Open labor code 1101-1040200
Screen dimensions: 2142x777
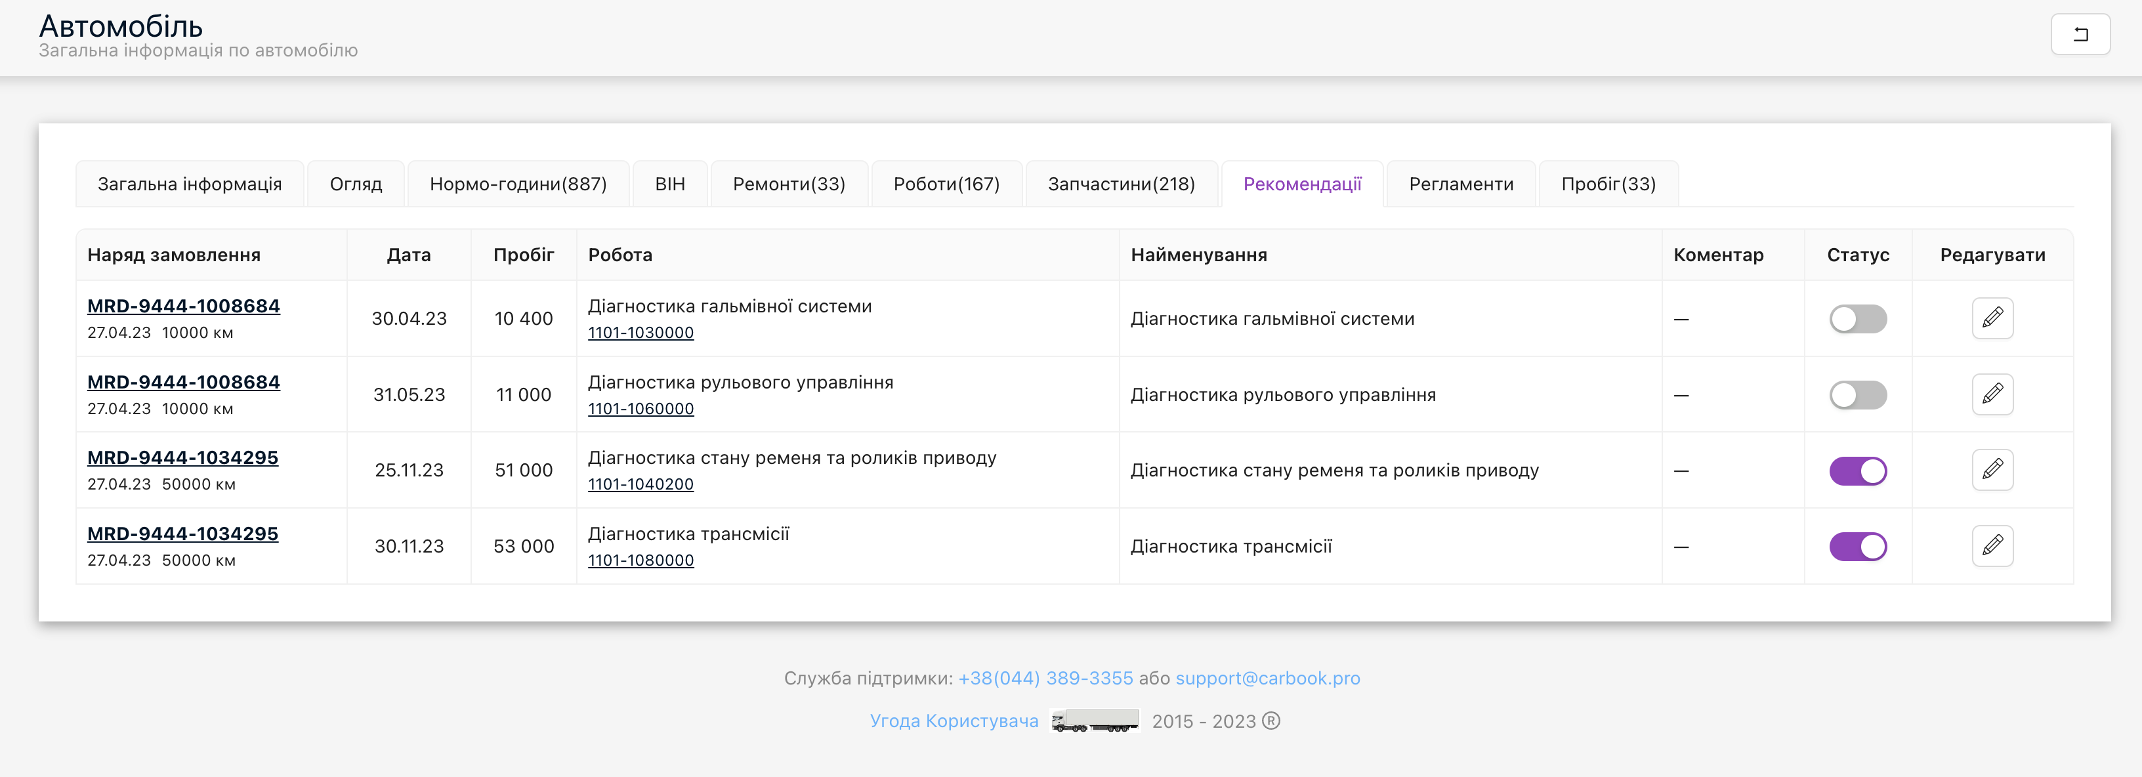coord(640,484)
